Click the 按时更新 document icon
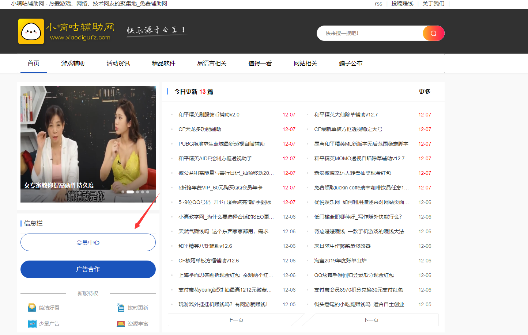Screen dimensions: 528x335 121,308
